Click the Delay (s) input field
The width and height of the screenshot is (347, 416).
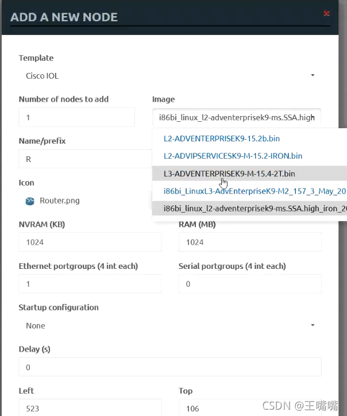[x=170, y=367]
